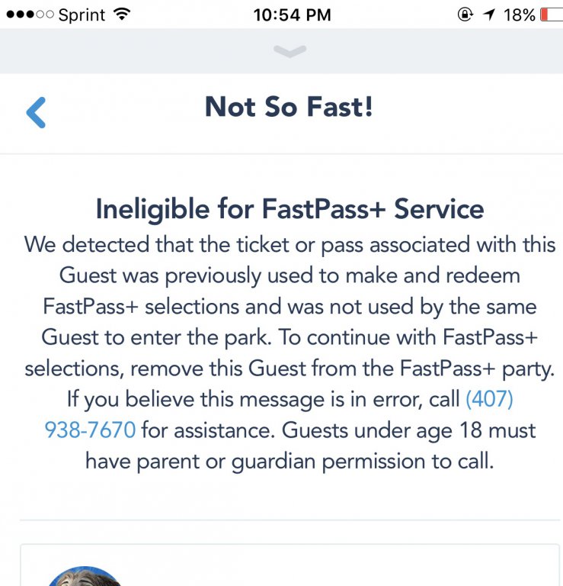Image resolution: width=563 pixels, height=586 pixels.
Task: Tap the 938-7670 phone number link
Action: point(90,430)
